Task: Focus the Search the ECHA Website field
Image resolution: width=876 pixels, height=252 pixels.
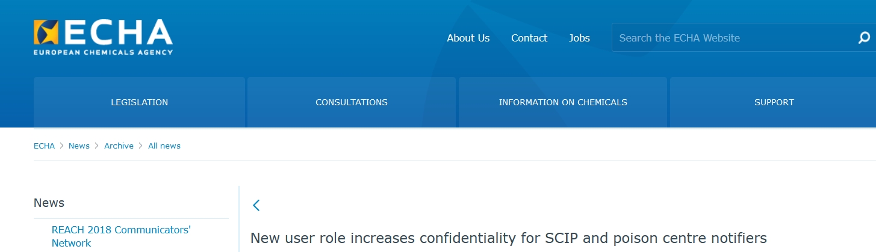Action: point(733,38)
